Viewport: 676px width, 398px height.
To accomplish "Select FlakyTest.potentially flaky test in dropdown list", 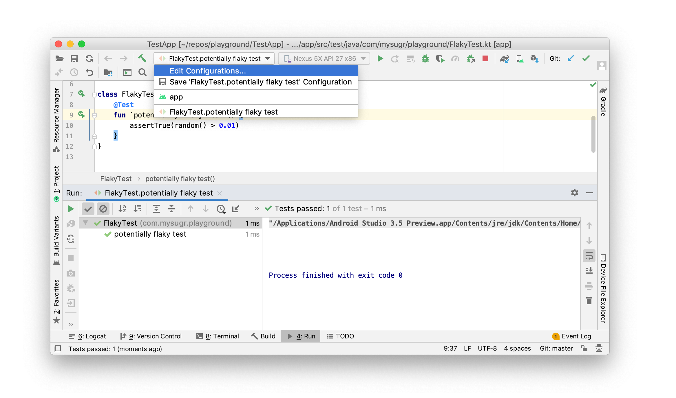I will tap(256, 112).
